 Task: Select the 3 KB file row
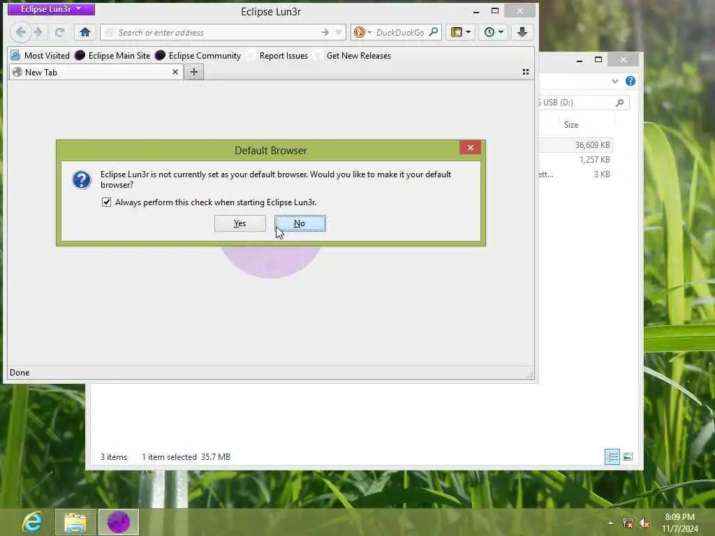[x=575, y=174]
